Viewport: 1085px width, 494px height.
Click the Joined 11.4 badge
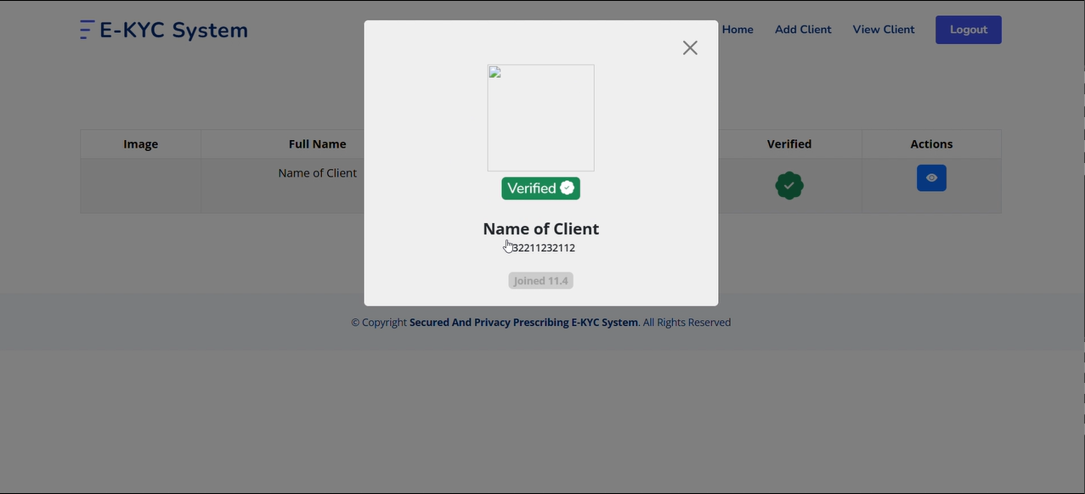[x=540, y=280]
